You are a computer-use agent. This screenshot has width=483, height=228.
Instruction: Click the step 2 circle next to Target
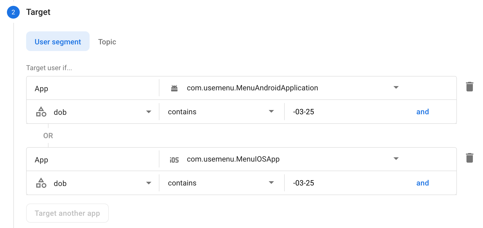click(x=13, y=12)
